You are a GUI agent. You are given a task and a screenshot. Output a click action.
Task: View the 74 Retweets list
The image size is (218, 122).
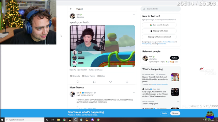75,76
